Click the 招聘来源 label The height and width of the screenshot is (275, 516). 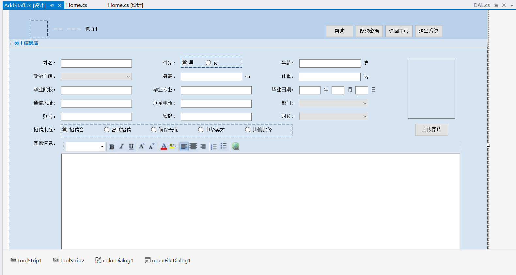tap(44, 130)
